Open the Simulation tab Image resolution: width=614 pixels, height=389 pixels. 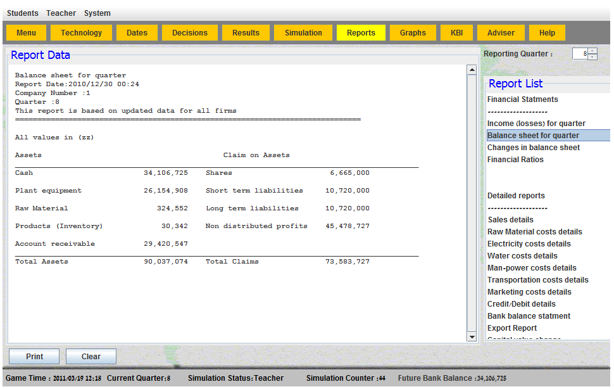point(303,33)
